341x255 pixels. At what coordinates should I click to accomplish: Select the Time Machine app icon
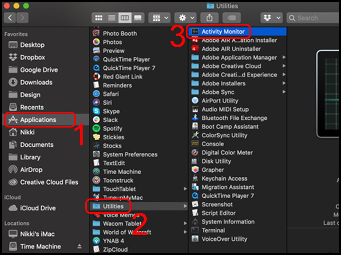(x=96, y=172)
